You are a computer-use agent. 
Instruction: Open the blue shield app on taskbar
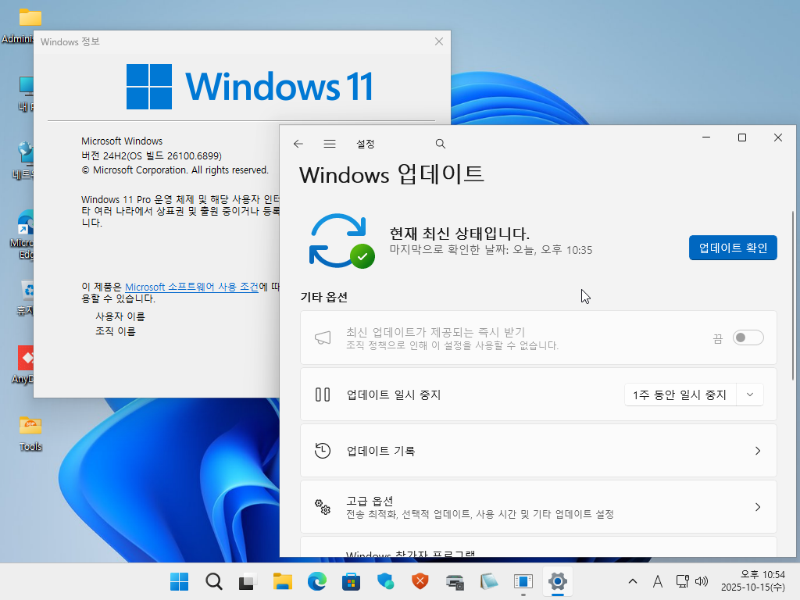click(386, 581)
